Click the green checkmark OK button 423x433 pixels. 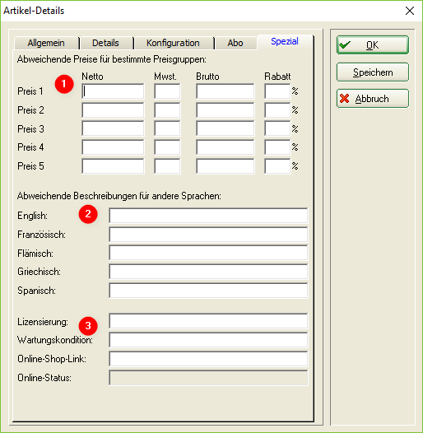pyautogui.click(x=372, y=44)
